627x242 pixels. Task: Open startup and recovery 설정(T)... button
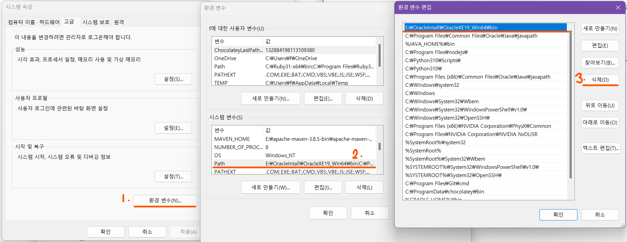174,176
